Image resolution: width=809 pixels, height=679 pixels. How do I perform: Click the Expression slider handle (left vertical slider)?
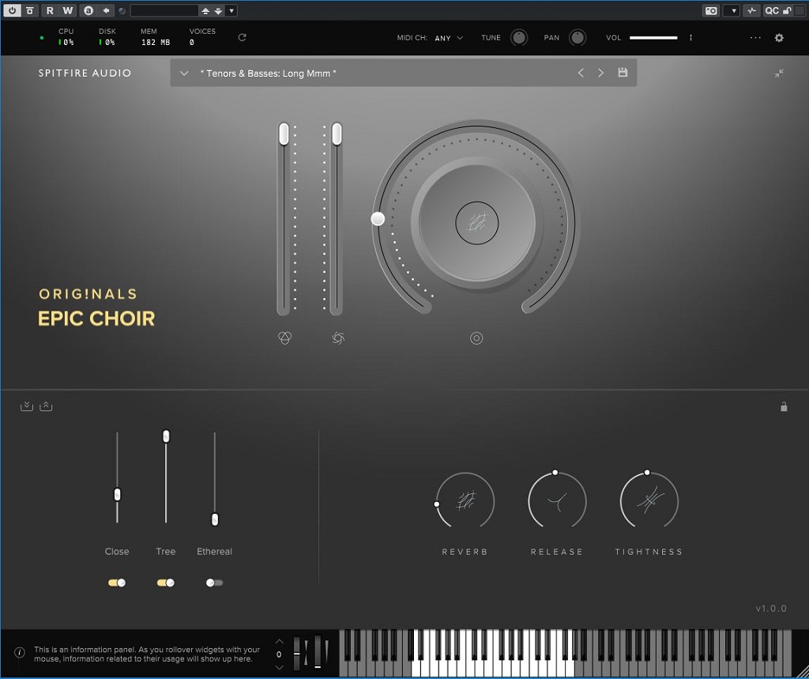click(x=284, y=134)
